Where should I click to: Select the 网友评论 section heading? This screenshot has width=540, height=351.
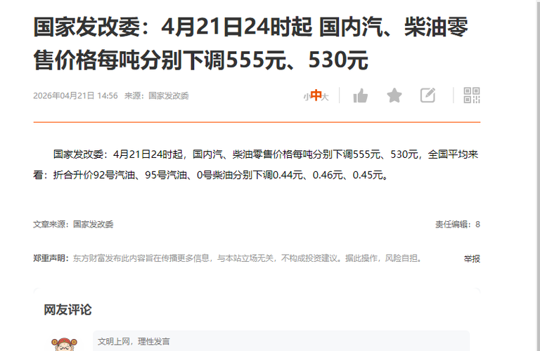pyautogui.click(x=67, y=310)
